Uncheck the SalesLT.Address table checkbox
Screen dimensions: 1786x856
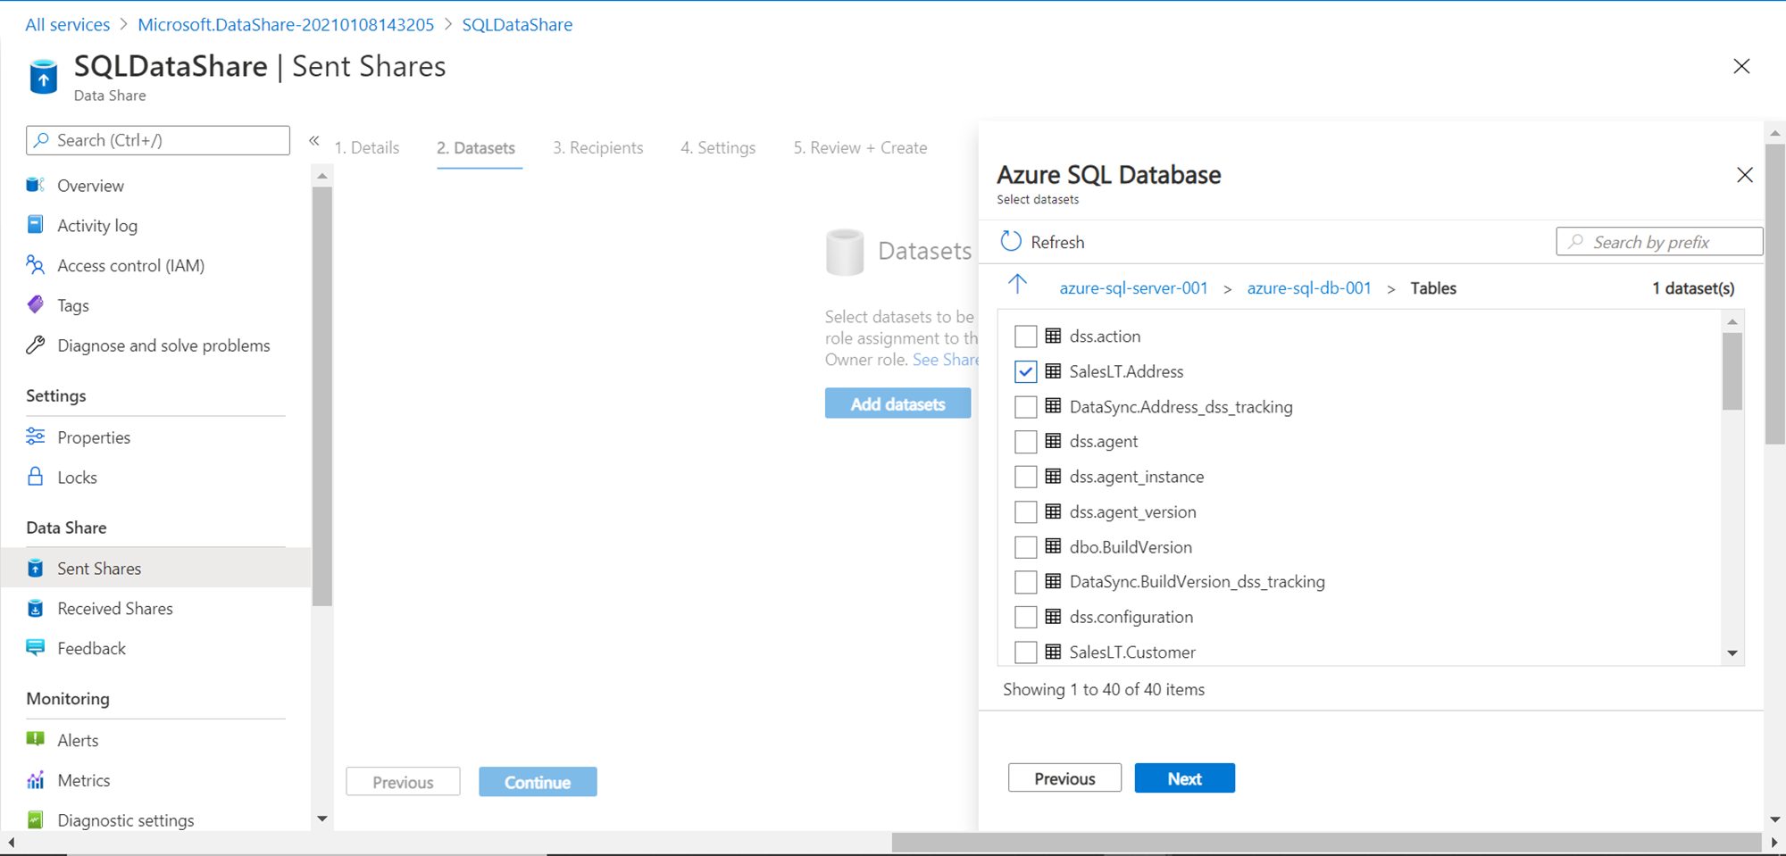click(x=1026, y=371)
